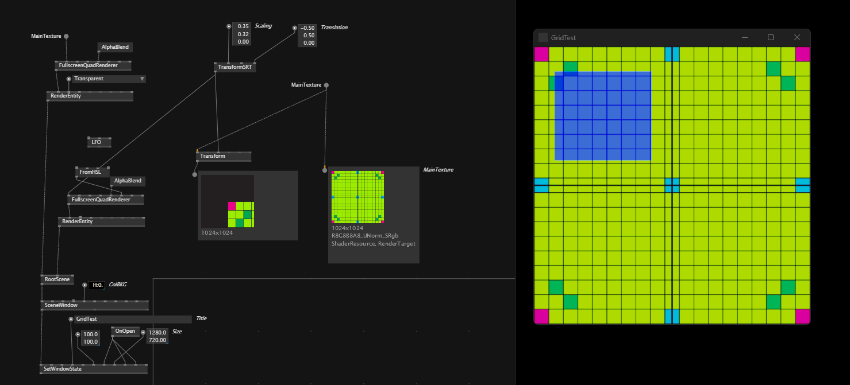The width and height of the screenshot is (850, 385).
Task: Toggle the pin circle beside 100.0 position values
Action: point(78,334)
